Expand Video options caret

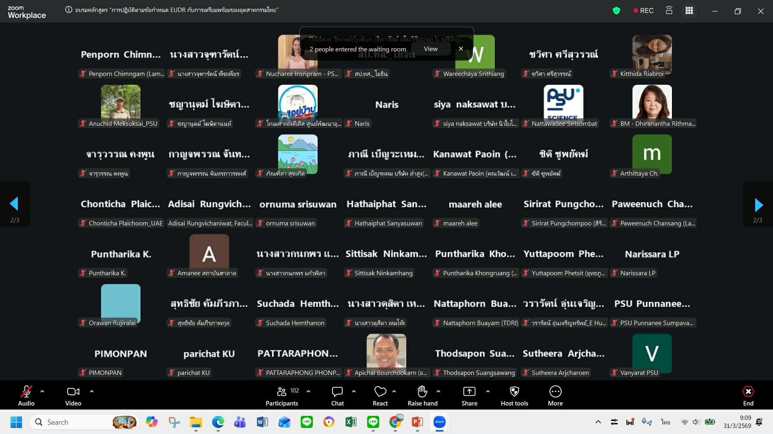92,391
